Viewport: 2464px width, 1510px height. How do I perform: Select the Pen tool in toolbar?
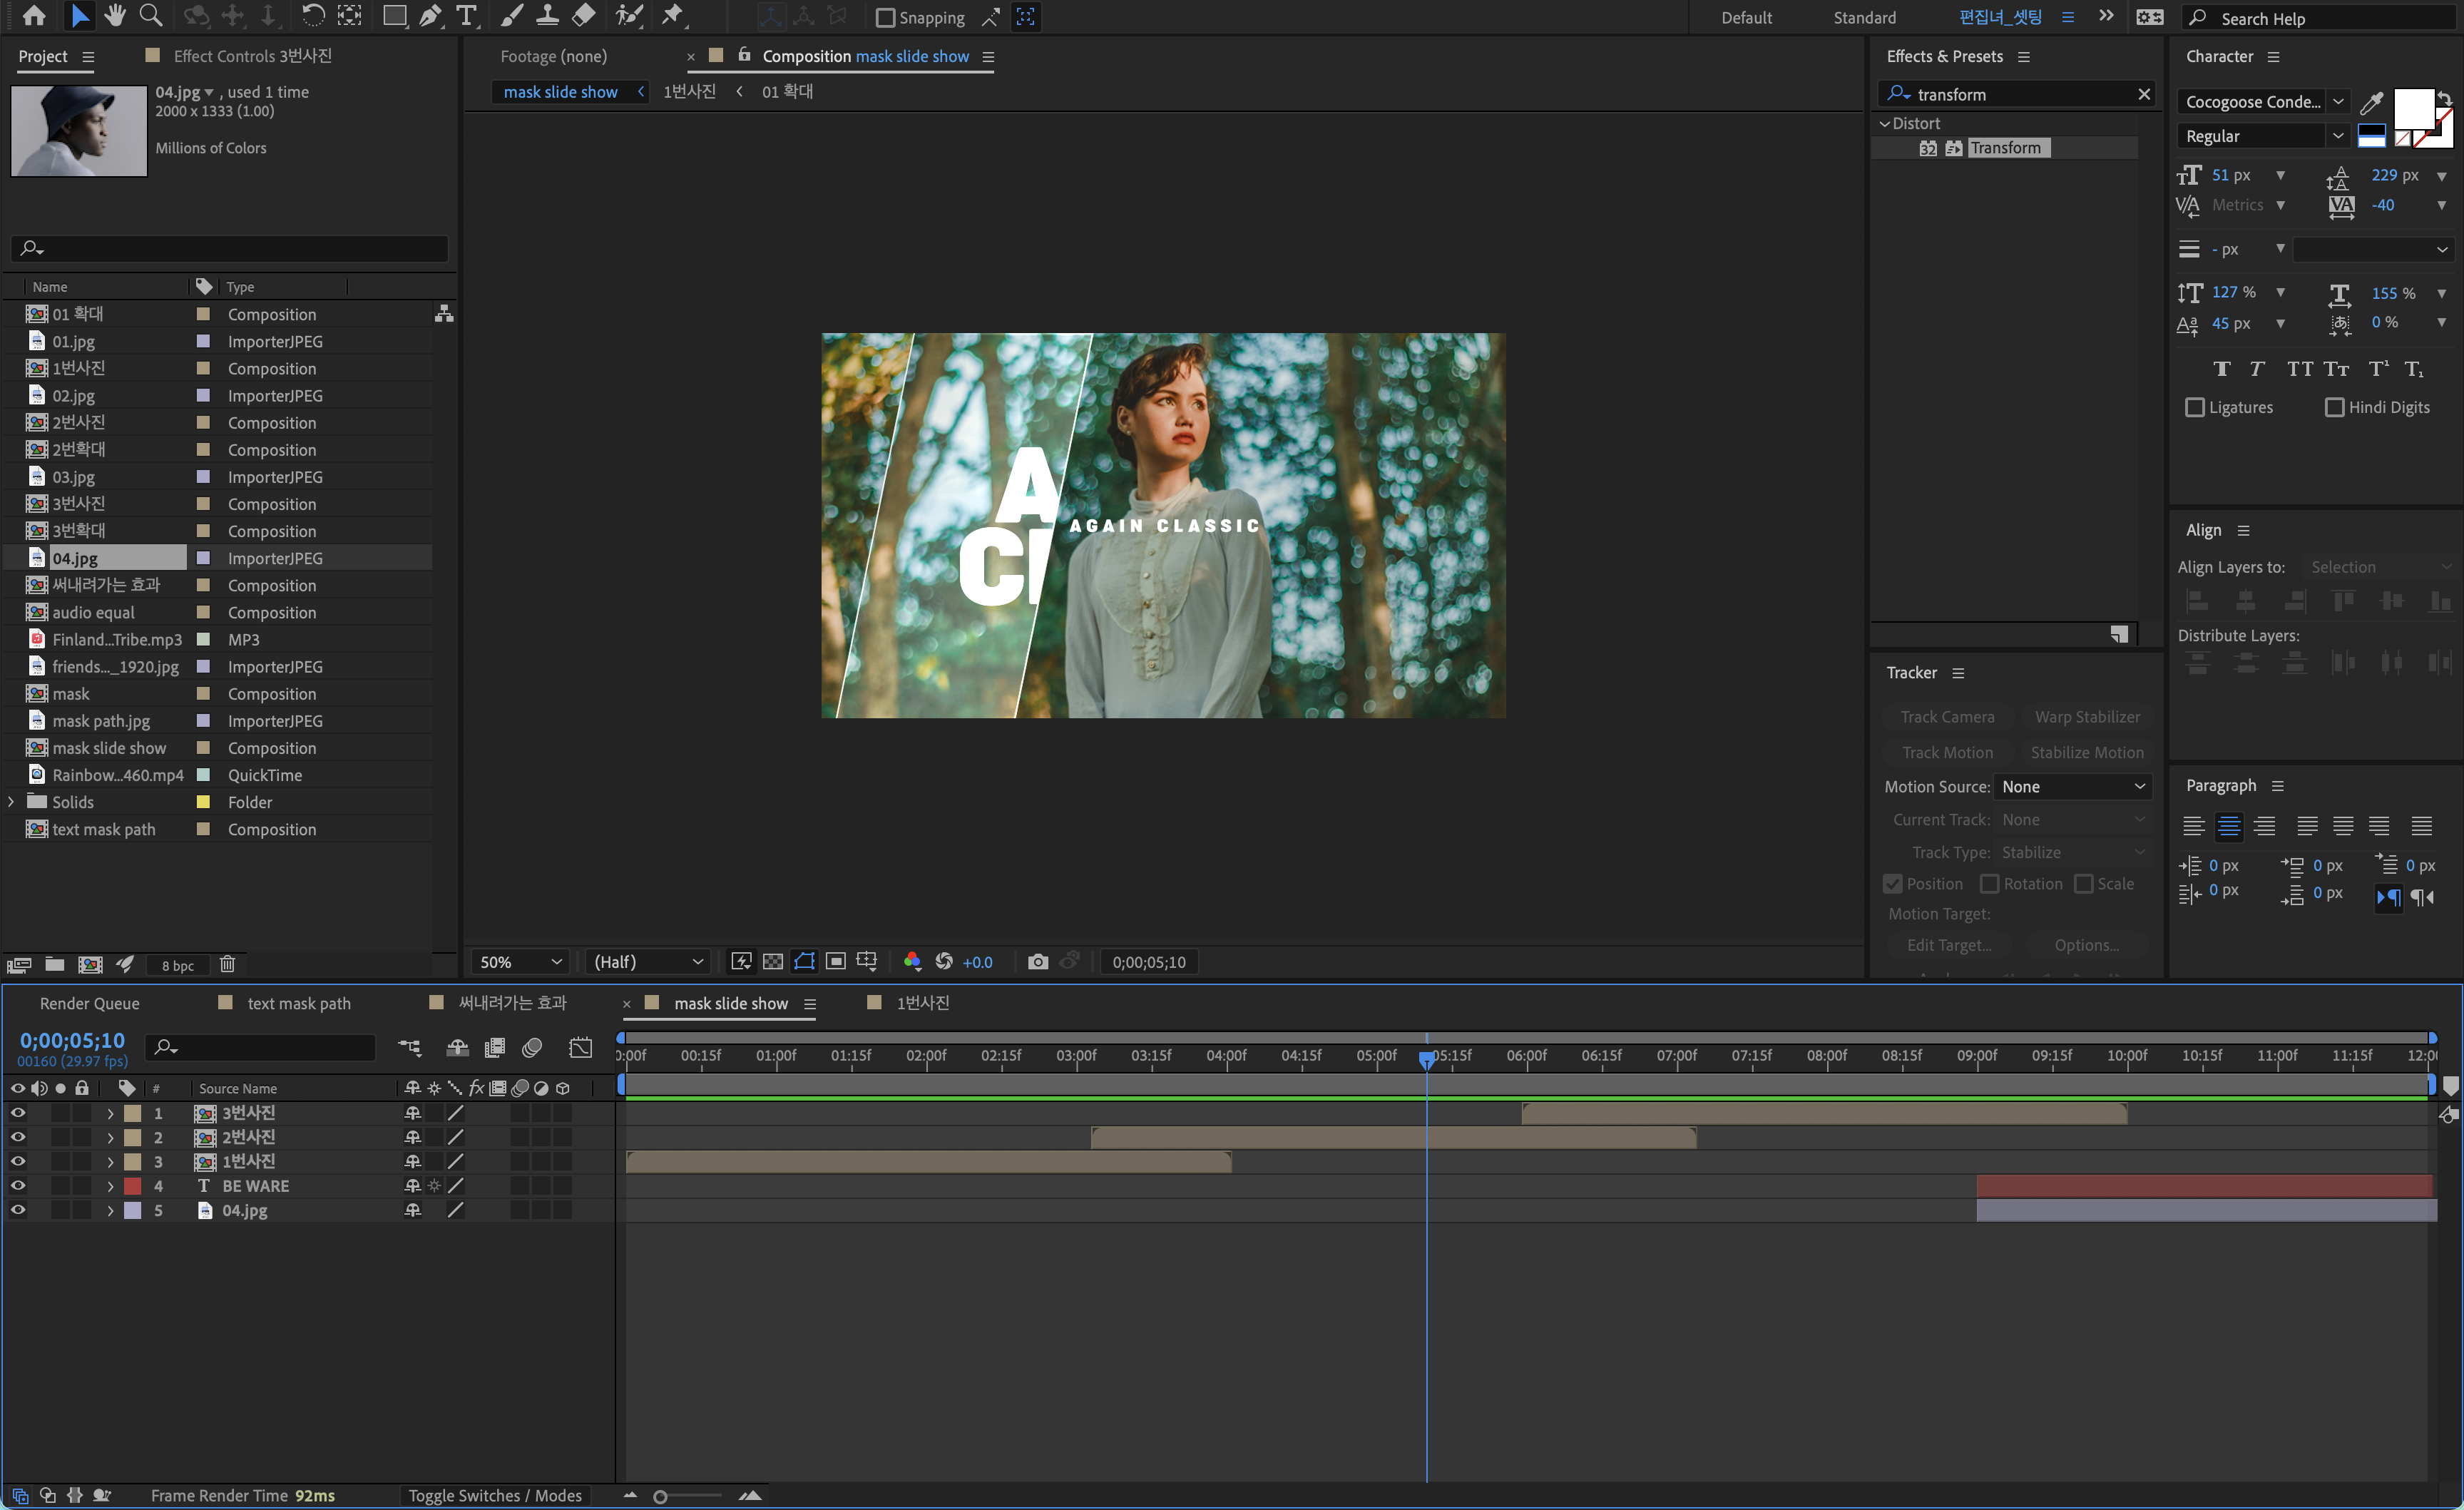[430, 16]
